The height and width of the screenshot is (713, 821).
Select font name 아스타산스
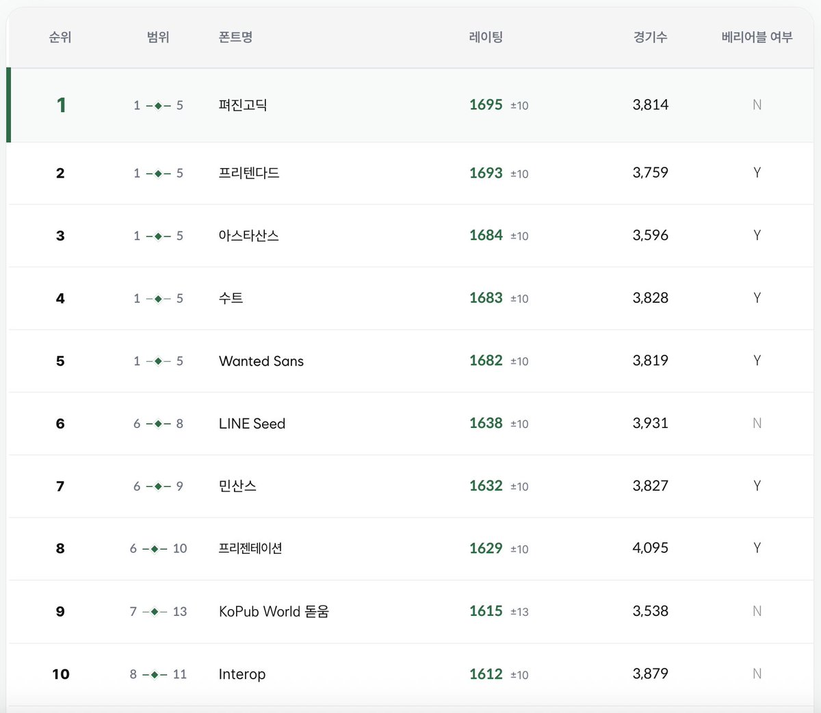[x=249, y=236]
